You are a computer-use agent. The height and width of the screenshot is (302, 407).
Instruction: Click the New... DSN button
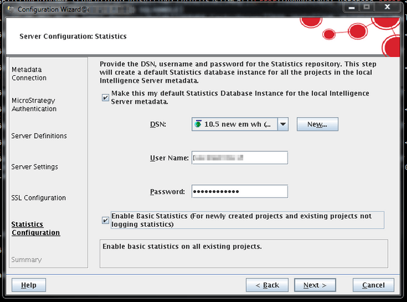coord(317,125)
